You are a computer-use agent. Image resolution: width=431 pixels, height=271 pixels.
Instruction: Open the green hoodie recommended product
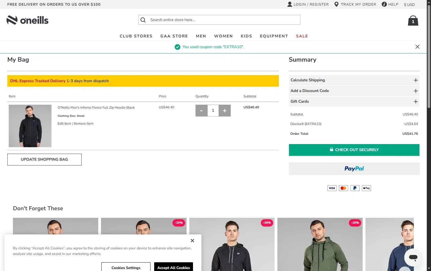[320, 244]
